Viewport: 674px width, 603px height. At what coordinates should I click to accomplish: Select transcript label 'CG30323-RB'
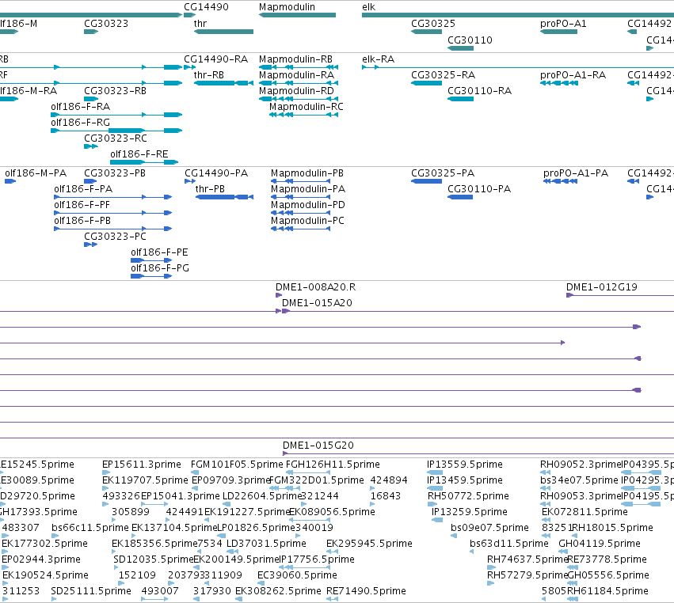coord(115,91)
